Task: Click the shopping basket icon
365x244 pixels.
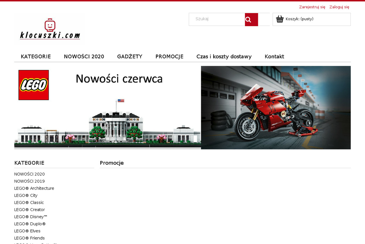Action: 280,19
